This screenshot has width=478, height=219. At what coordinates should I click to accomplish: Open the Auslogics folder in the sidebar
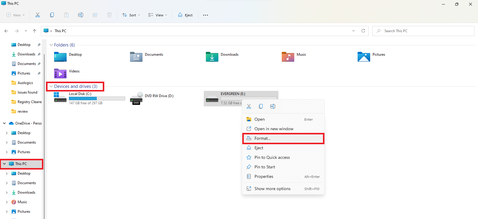[25, 83]
